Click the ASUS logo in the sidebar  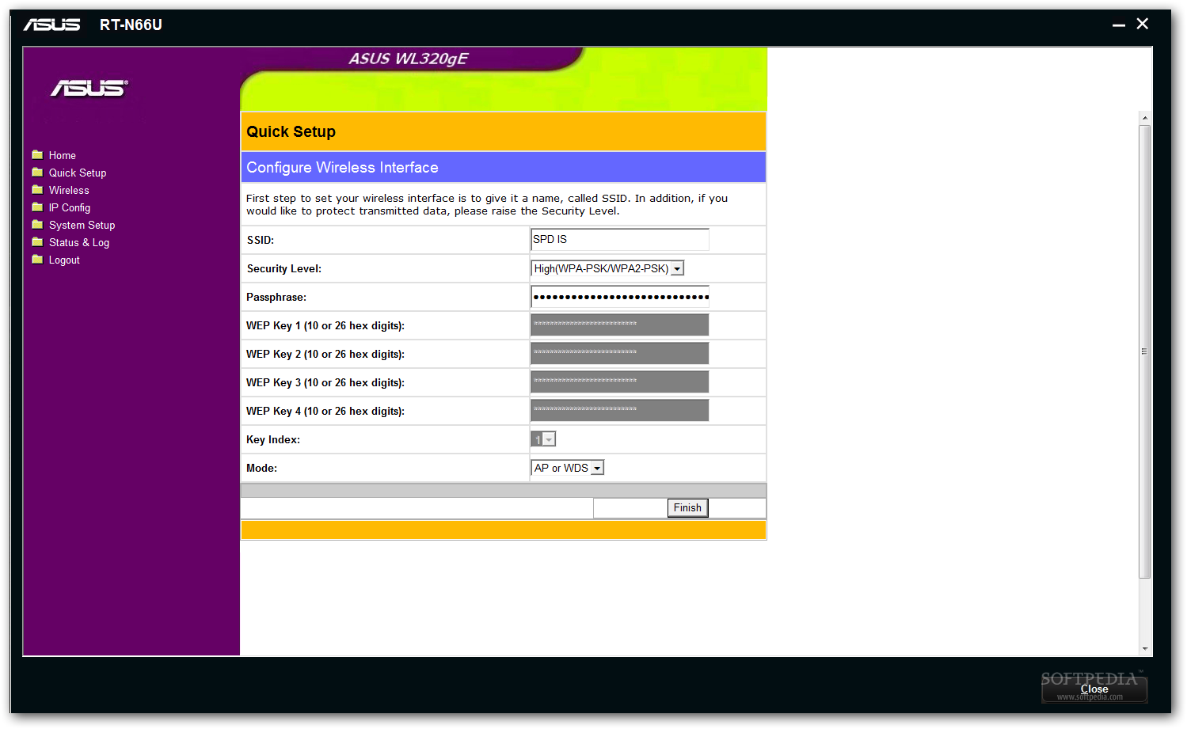pos(89,88)
